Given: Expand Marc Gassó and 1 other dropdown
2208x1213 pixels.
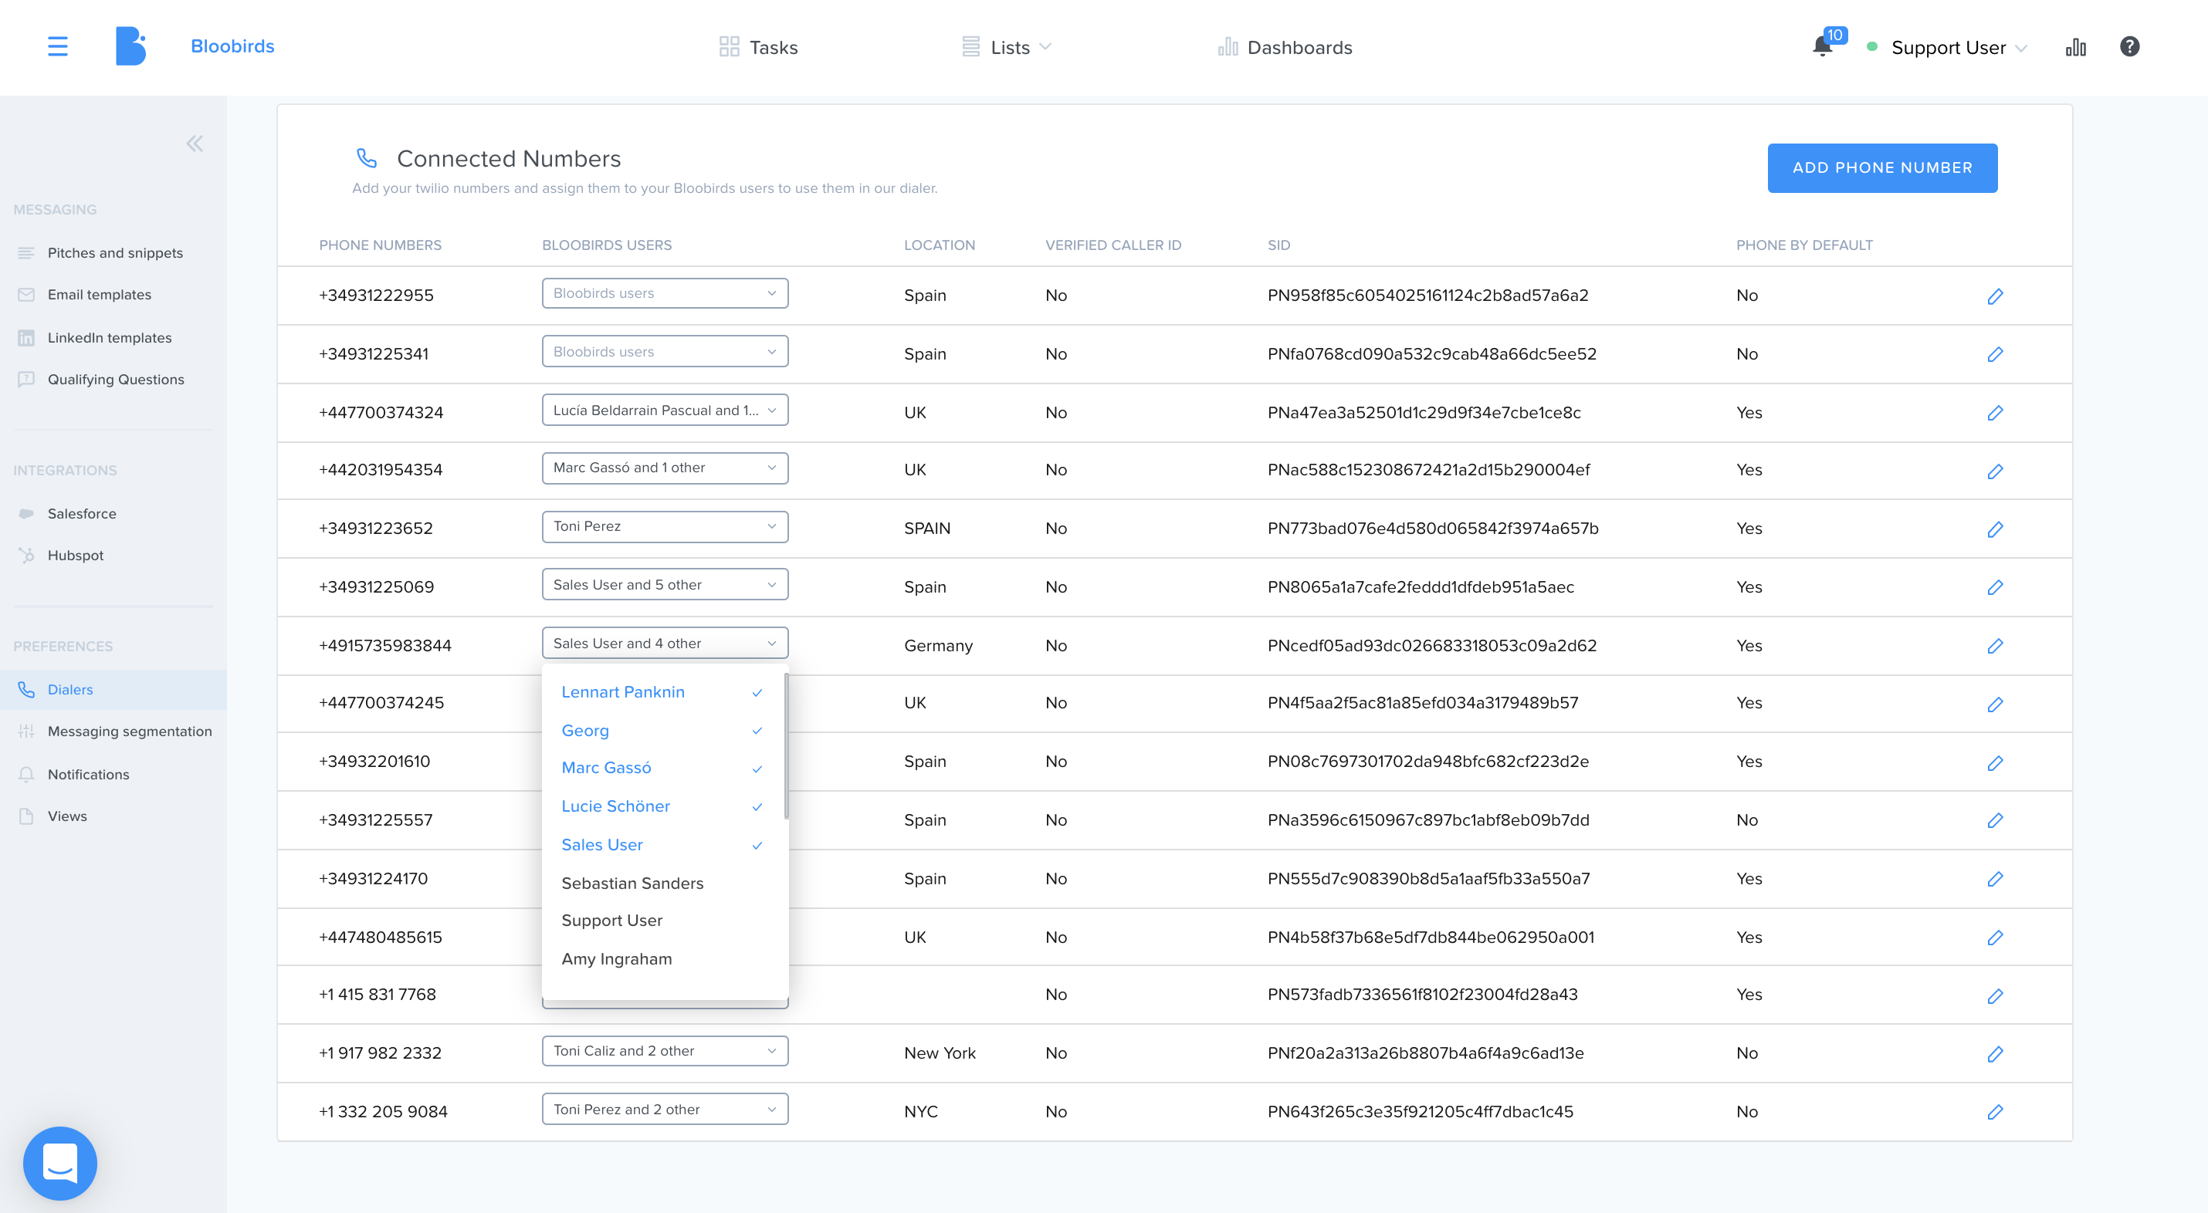Looking at the screenshot, I should (x=664, y=468).
